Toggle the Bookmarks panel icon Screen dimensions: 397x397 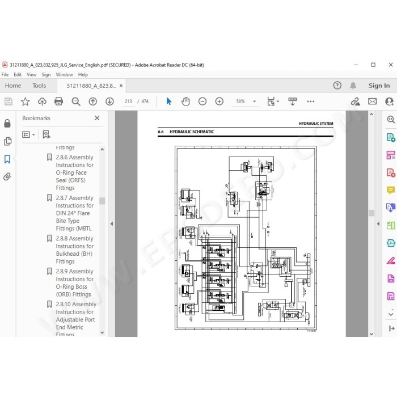click(x=7, y=159)
